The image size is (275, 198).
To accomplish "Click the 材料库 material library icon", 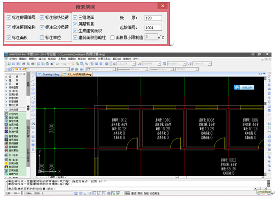I will tap(6, 155).
